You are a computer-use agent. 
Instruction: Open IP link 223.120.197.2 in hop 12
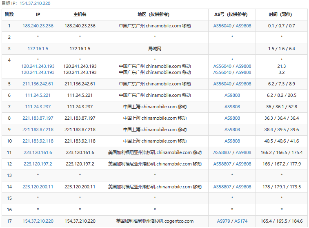coord(38,164)
